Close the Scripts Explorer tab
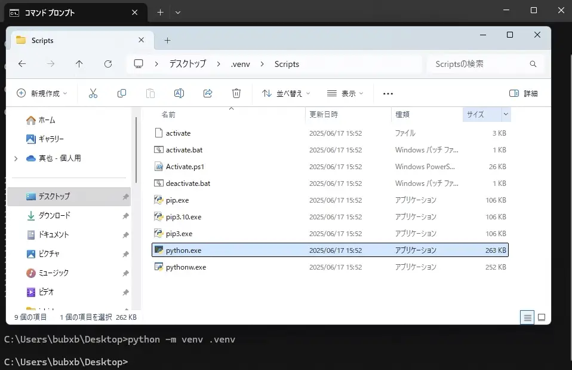This screenshot has height=370, width=572. pyautogui.click(x=141, y=40)
